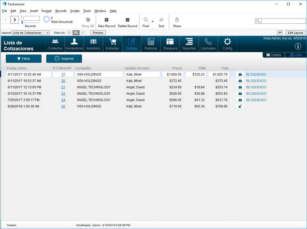
Task: Click the Preview button
Action: click(x=98, y=33)
